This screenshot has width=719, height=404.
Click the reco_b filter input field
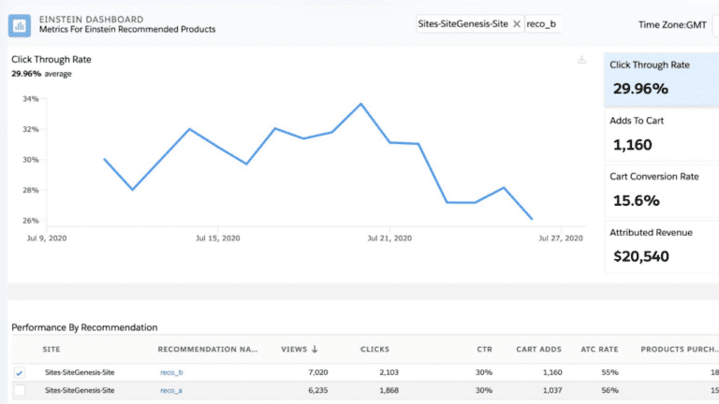point(542,23)
